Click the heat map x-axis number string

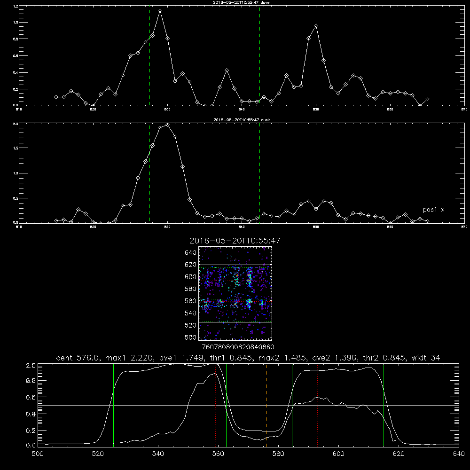point(238,347)
